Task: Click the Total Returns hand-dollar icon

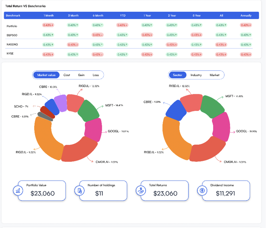Action: 141,190
